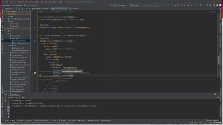Open main.dart run configuration dropdown

[x=135, y=5]
